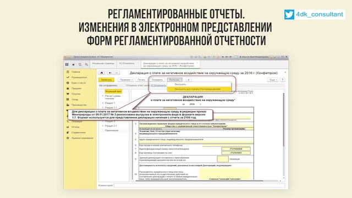This screenshot has height=198, width=352.
Task: Click the Склад section icon
Action: (x=68, y=100)
